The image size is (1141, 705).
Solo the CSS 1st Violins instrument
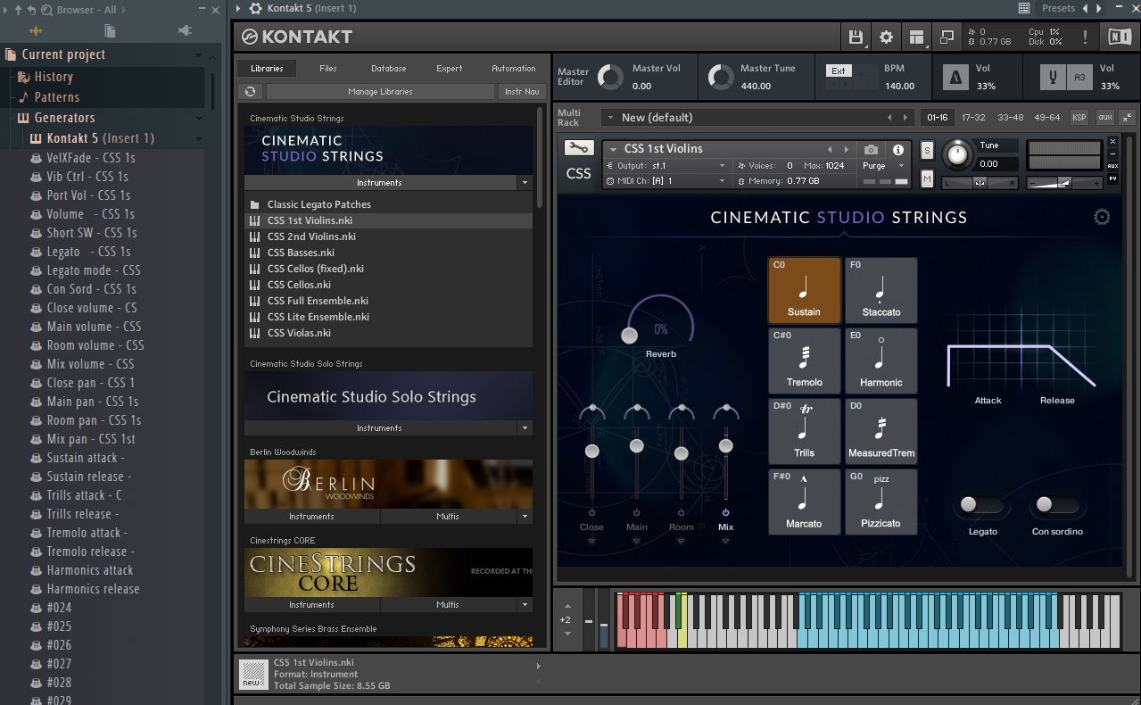pyautogui.click(x=927, y=150)
